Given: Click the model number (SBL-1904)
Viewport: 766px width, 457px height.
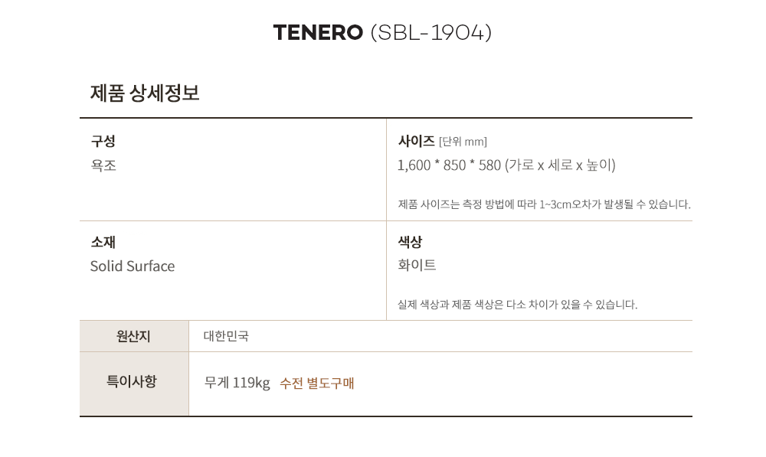Looking at the screenshot, I should coord(430,33).
